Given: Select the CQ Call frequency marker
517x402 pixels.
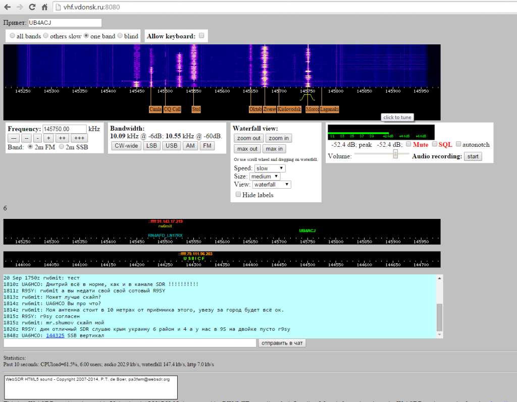Looking at the screenshot, I should point(172,109).
